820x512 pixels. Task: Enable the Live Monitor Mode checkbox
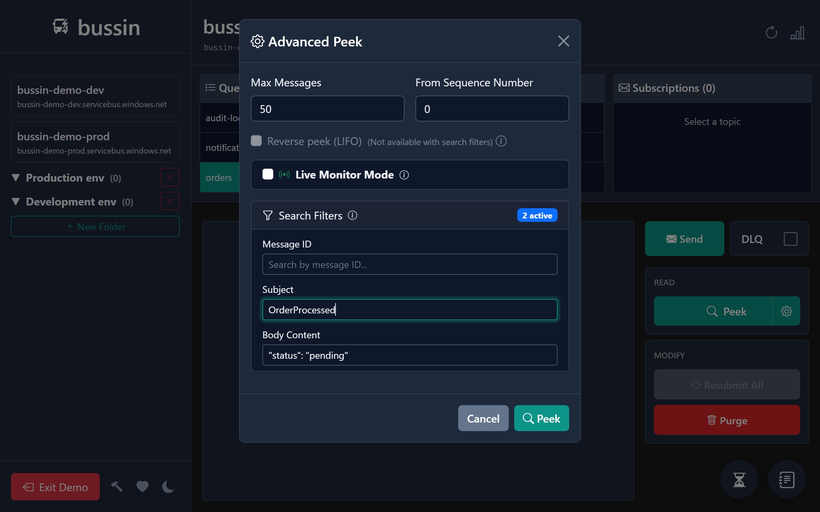(268, 174)
